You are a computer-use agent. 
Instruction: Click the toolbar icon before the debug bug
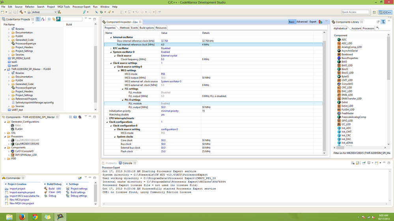pos(96,12)
